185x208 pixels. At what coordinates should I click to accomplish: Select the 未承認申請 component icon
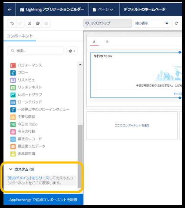[x=13, y=154]
